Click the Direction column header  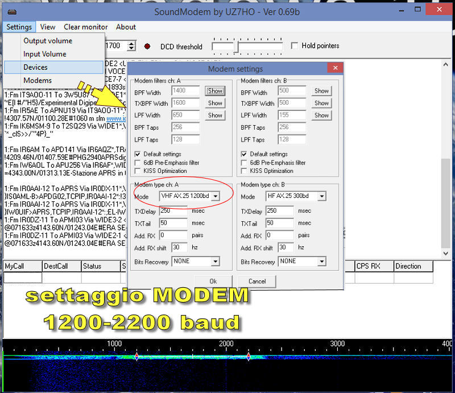click(413, 266)
